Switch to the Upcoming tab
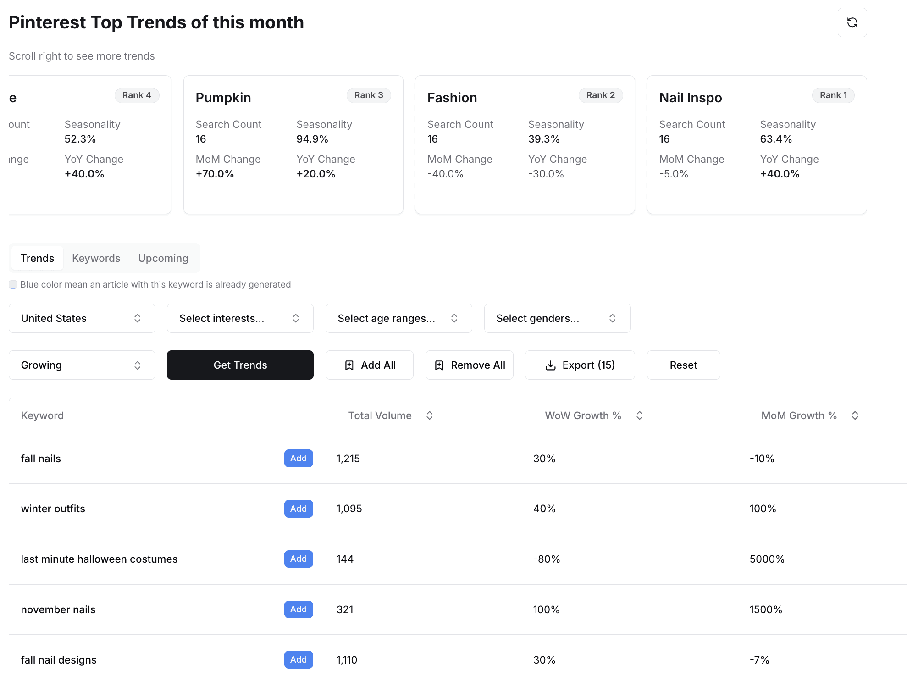This screenshot has width=907, height=686. [163, 258]
